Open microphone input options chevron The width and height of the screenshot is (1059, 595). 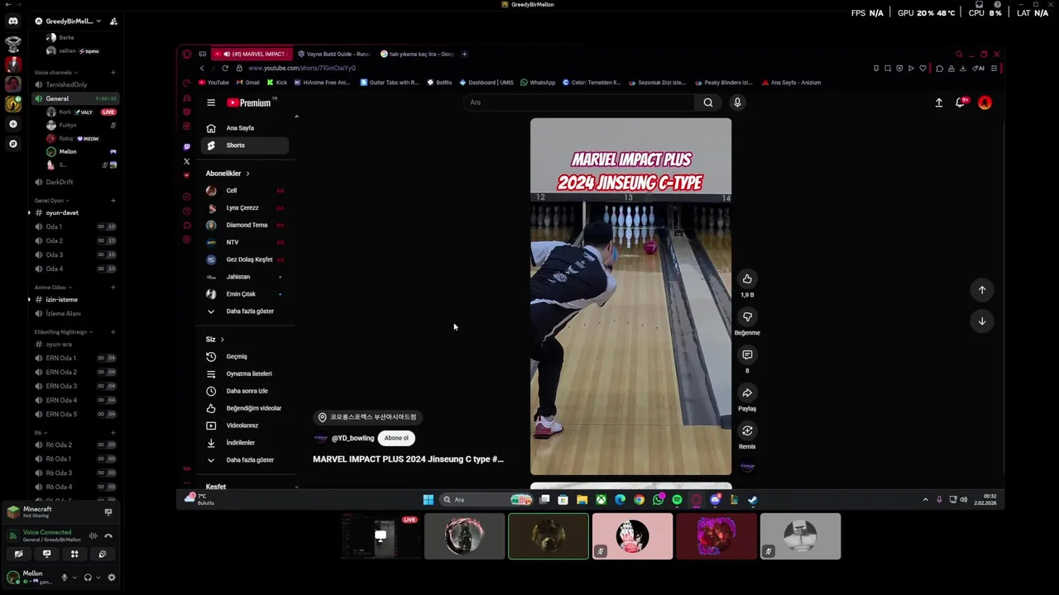click(x=74, y=578)
